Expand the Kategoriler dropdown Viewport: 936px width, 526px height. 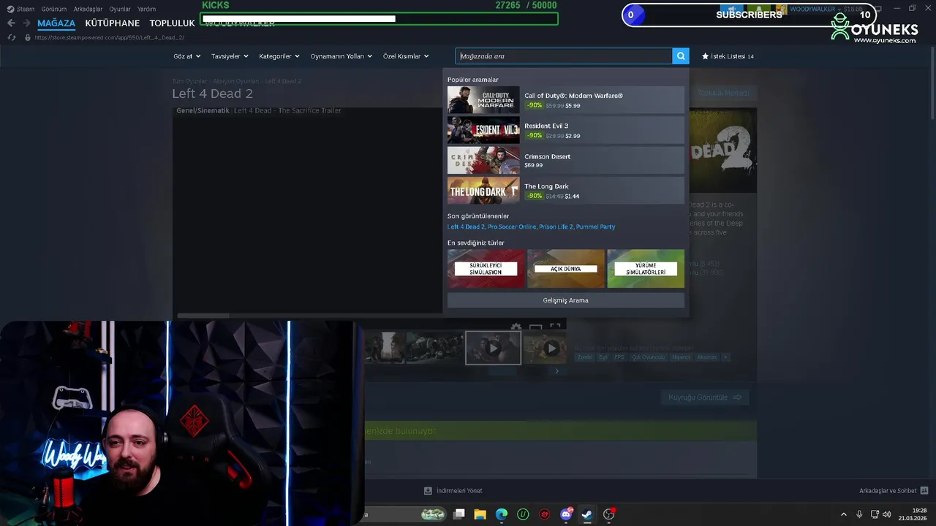pyautogui.click(x=279, y=56)
